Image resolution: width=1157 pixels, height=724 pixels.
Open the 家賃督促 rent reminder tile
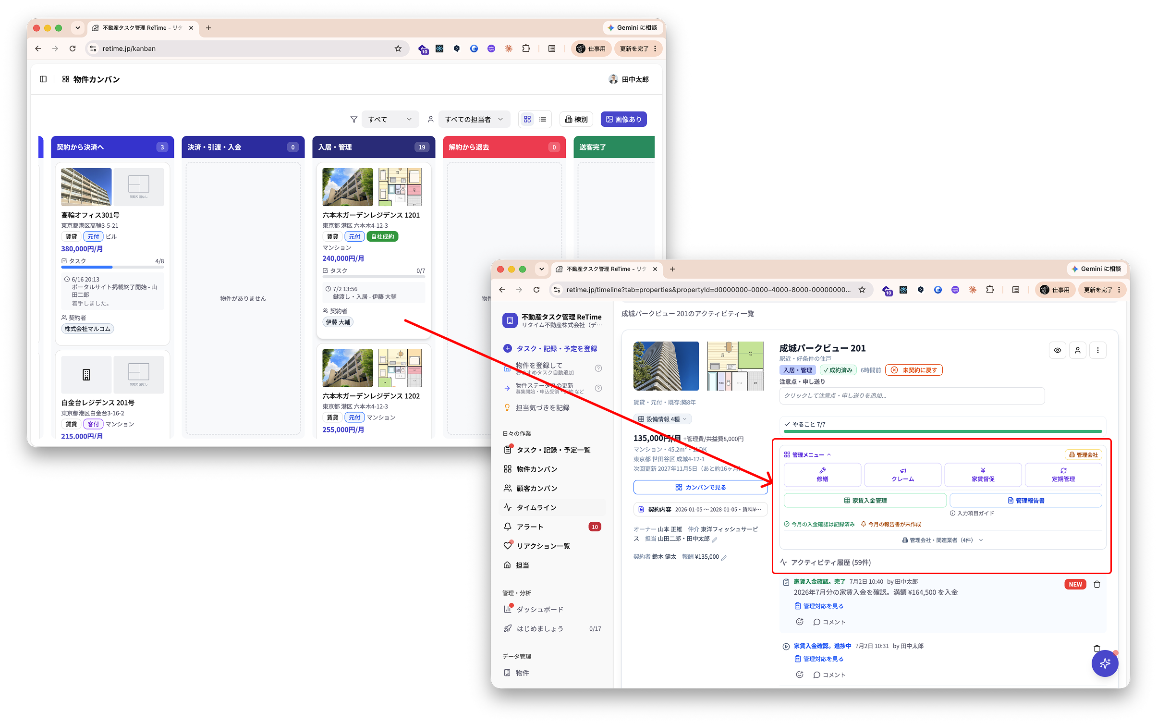[983, 475]
